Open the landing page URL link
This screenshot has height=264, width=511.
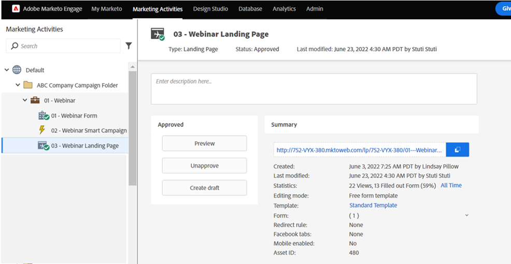[359, 150]
